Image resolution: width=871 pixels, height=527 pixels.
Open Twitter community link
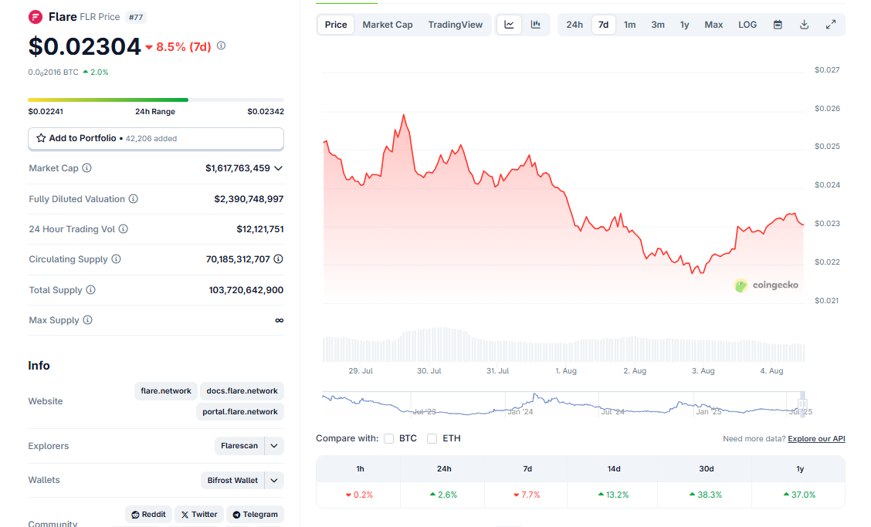199,514
